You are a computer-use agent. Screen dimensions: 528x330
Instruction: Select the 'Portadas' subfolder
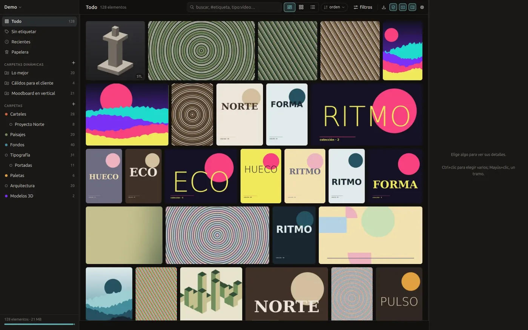pyautogui.click(x=39, y=165)
